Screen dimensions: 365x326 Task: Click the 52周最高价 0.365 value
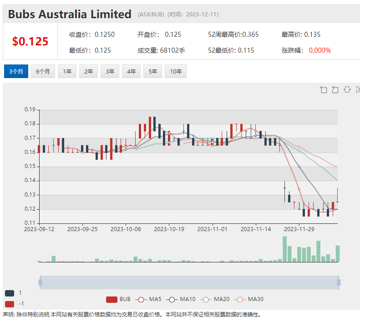click(x=250, y=35)
